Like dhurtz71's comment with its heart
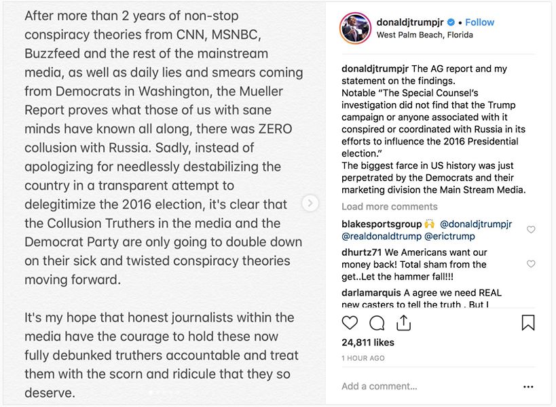The width and height of the screenshot is (556, 407). pyautogui.click(x=531, y=264)
